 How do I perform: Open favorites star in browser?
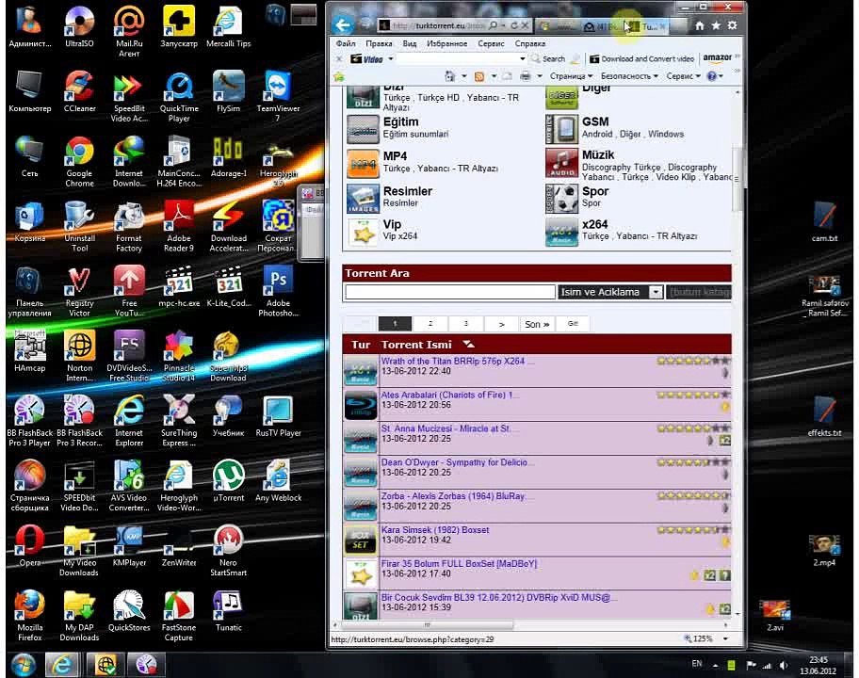tap(716, 25)
